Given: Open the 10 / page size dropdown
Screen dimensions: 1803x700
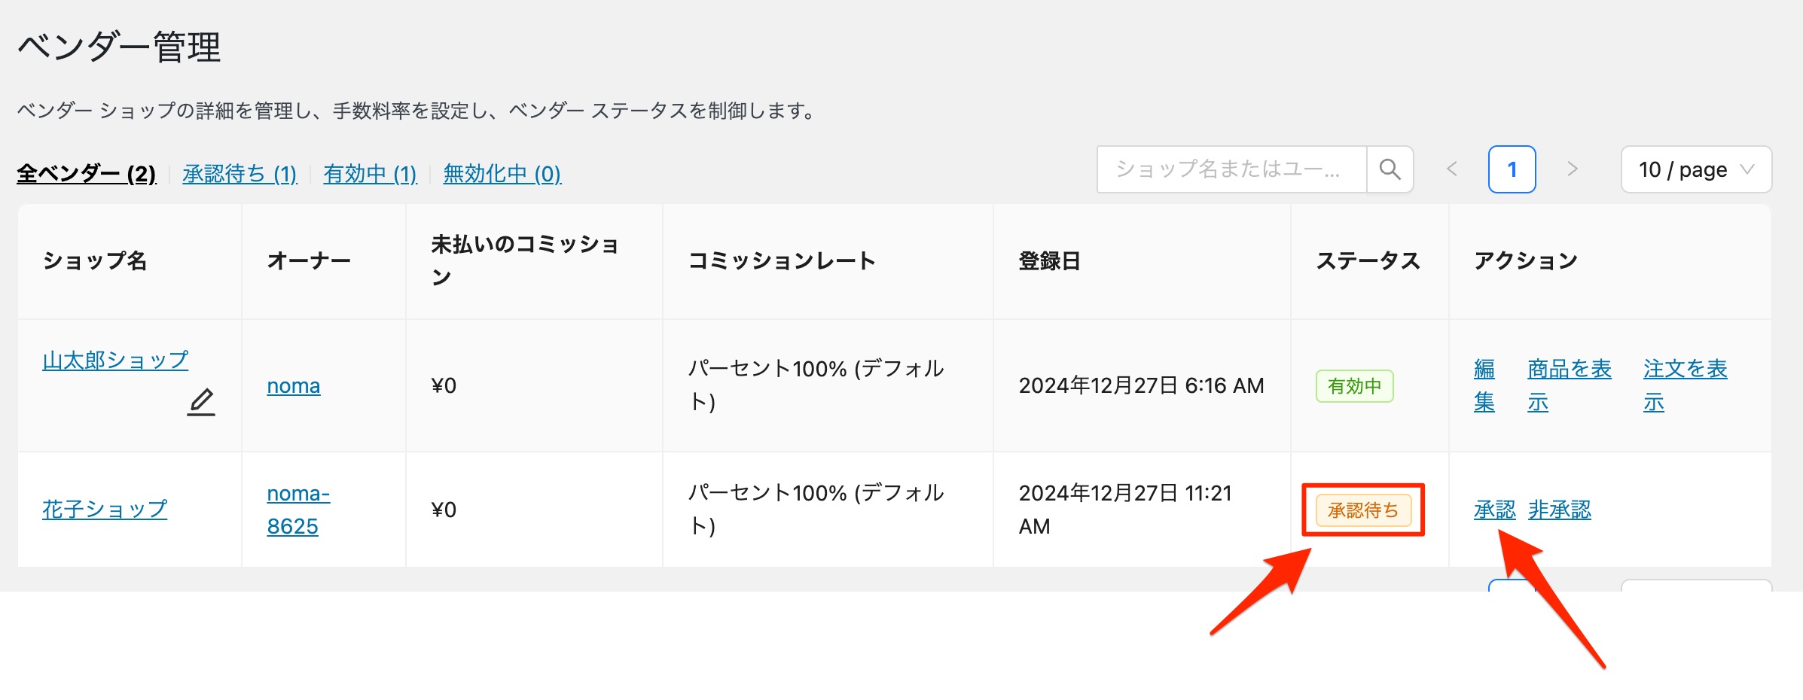Looking at the screenshot, I should coord(1695,169).
